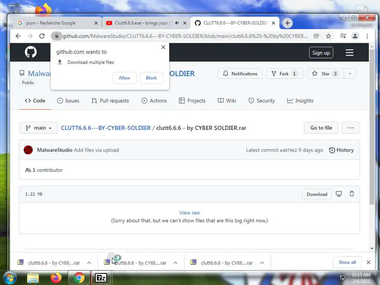380x285 pixels.
Task: Star the repository
Action: [x=325, y=74]
